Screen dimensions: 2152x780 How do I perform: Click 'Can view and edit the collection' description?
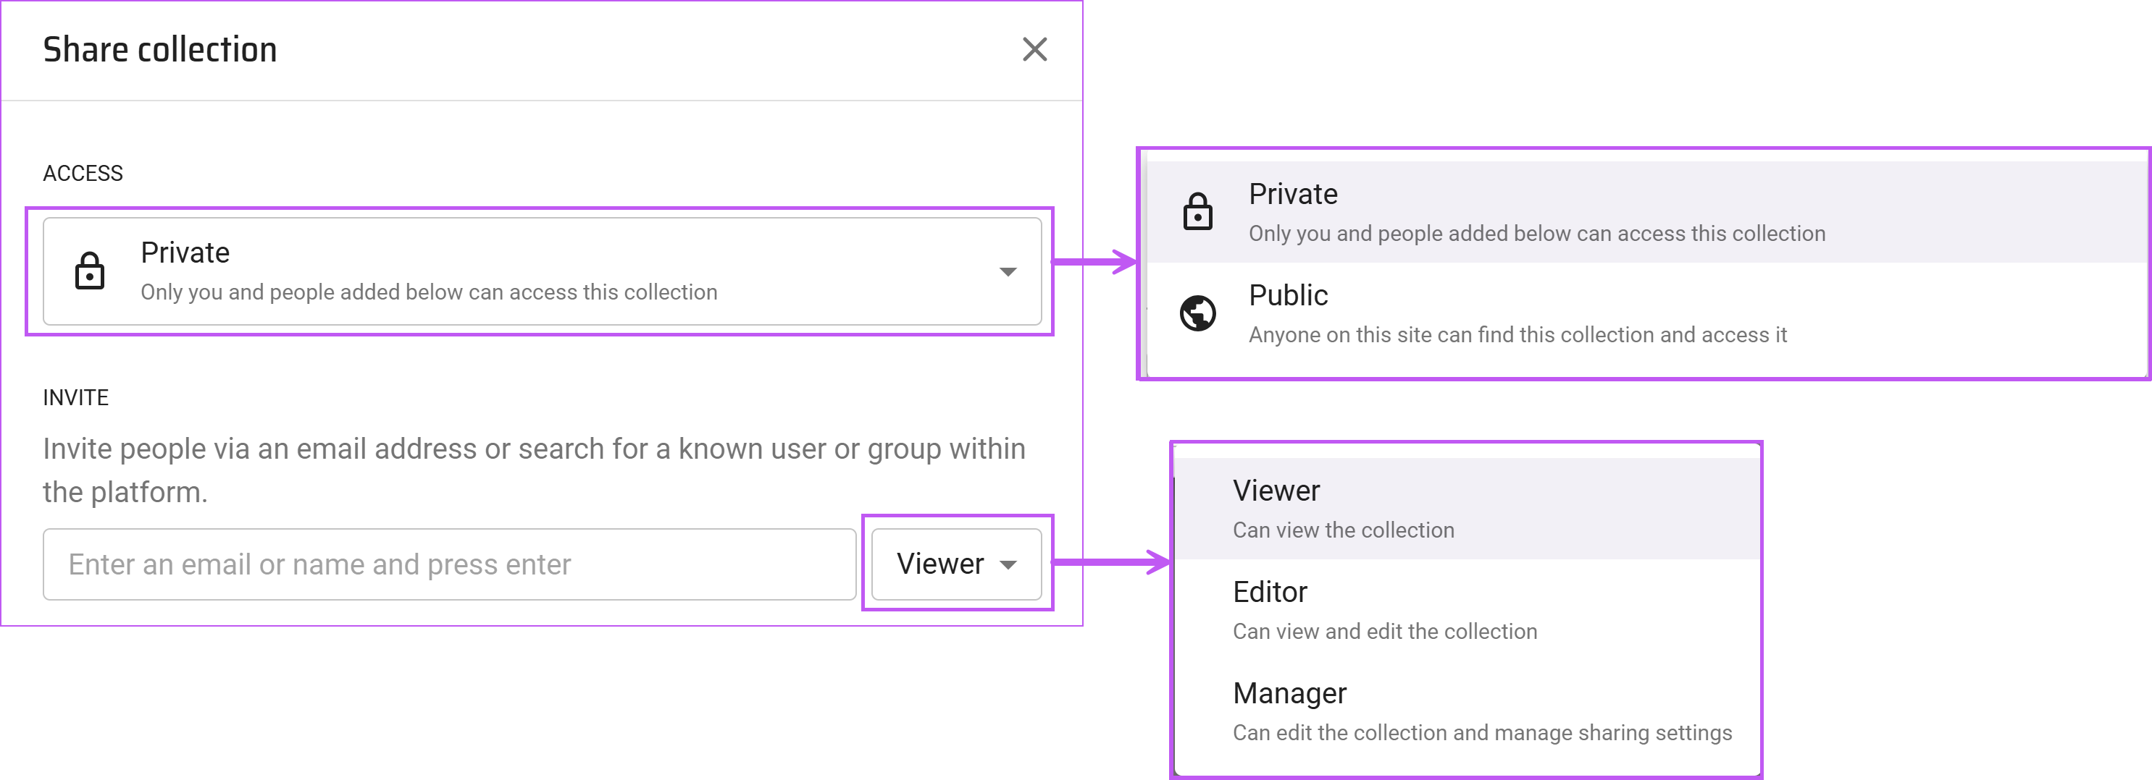coord(1384,632)
